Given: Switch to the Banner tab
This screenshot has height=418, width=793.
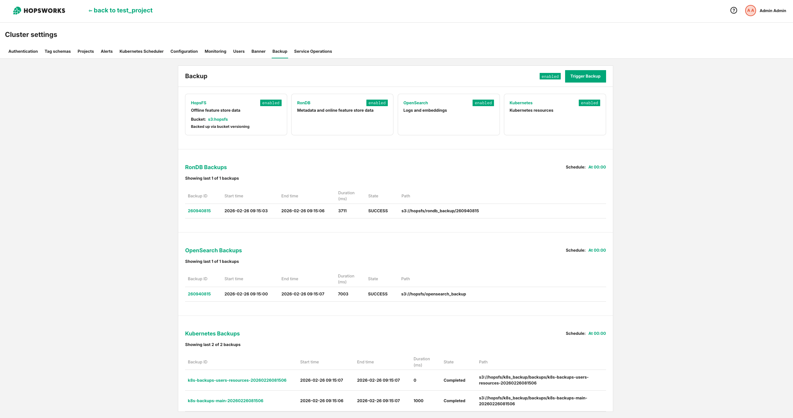Looking at the screenshot, I should (x=258, y=52).
